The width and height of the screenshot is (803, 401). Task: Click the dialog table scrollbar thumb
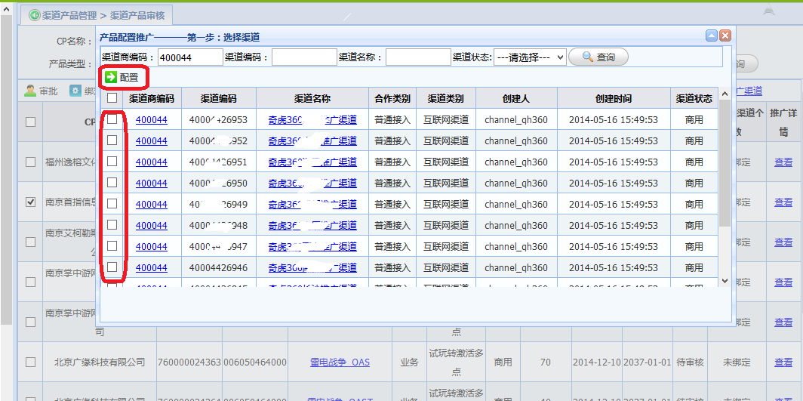(x=725, y=163)
